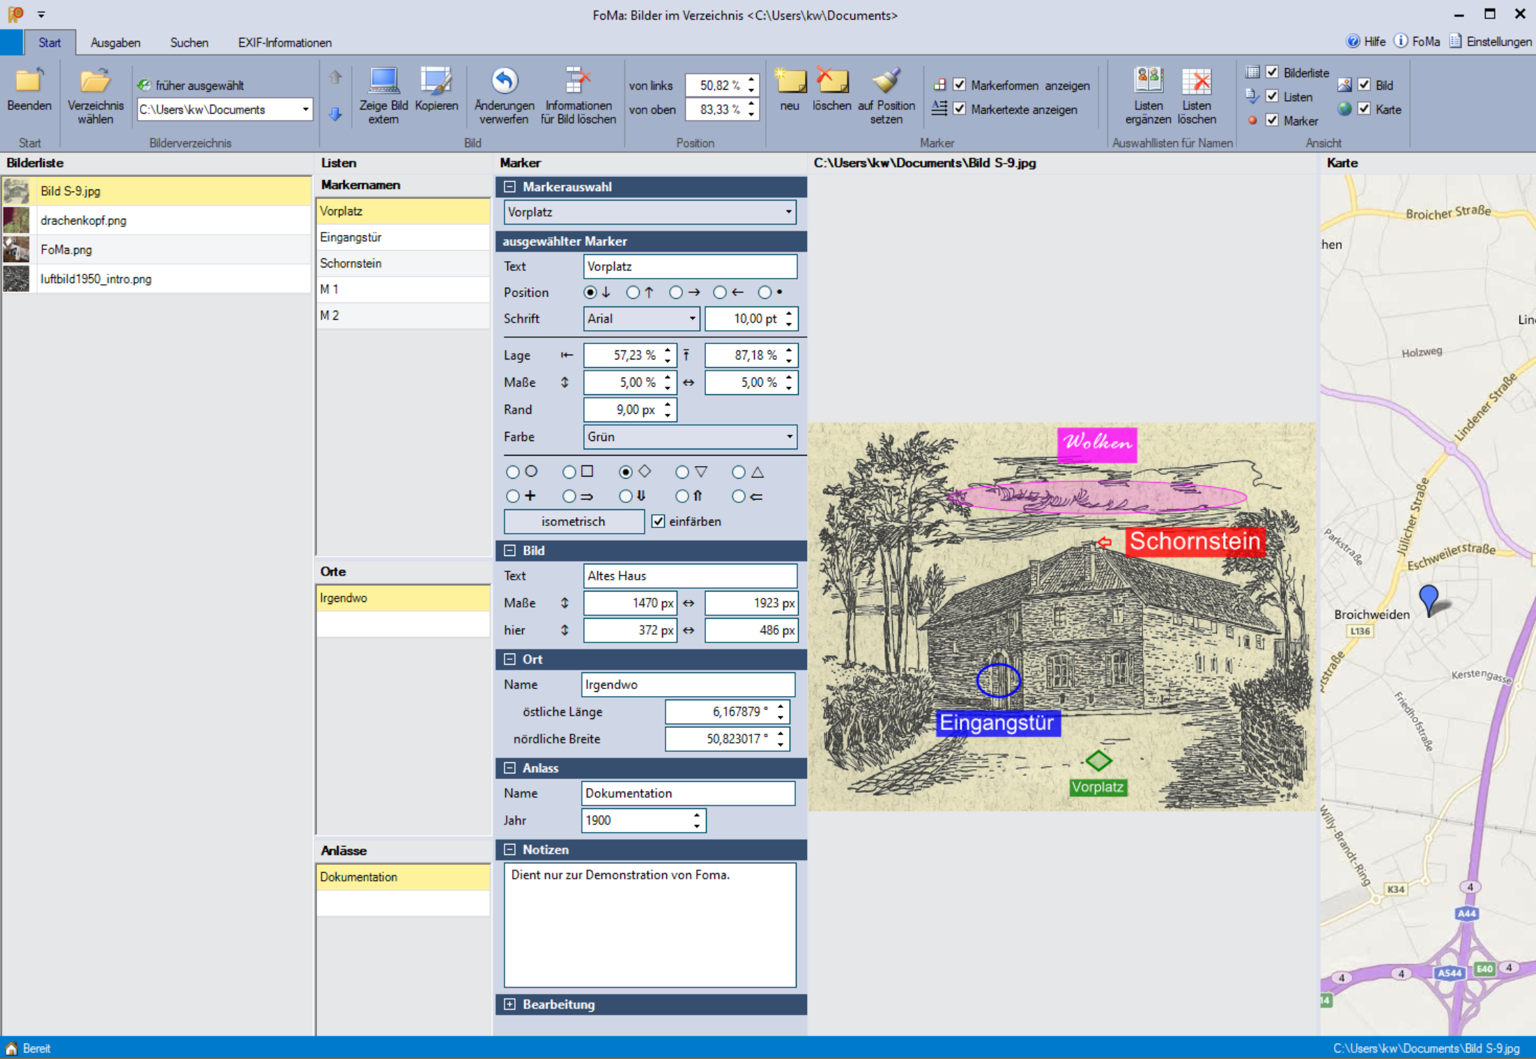This screenshot has width=1536, height=1059.
Task: Select the square marker shape radio
Action: coord(569,472)
